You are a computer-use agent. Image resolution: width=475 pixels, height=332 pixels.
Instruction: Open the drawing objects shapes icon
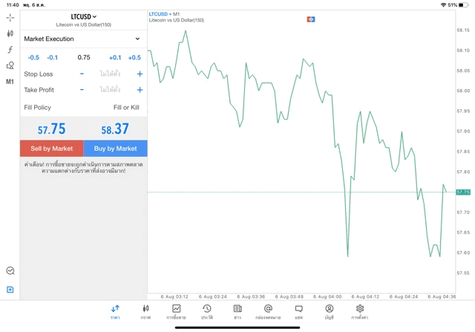coord(10,65)
